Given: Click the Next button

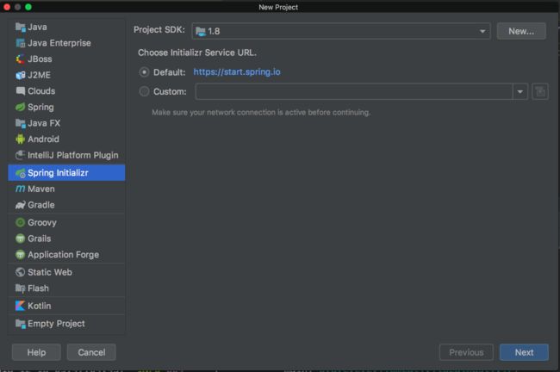Looking at the screenshot, I should 524,352.
